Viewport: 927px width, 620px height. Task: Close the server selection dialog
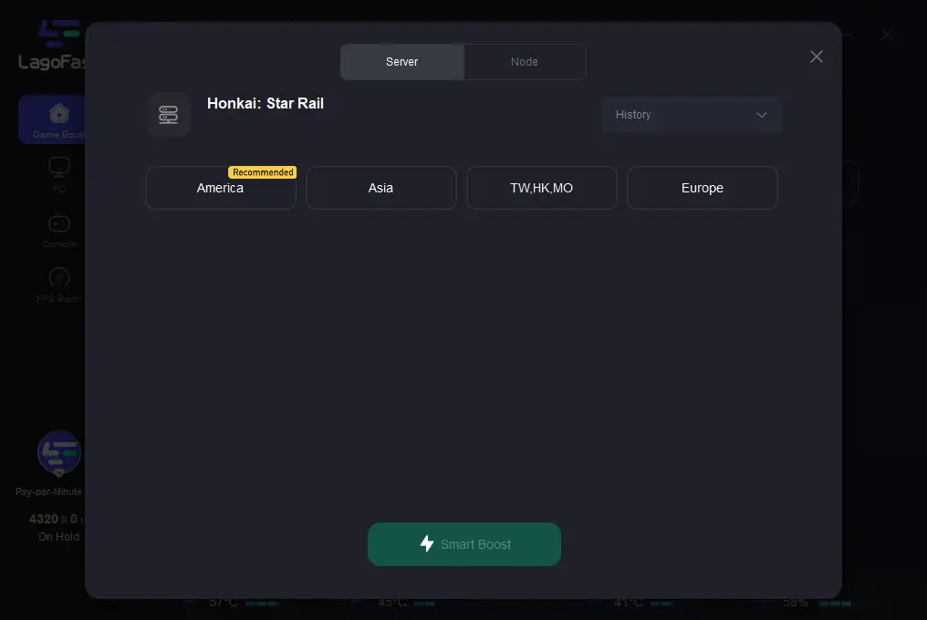point(816,57)
